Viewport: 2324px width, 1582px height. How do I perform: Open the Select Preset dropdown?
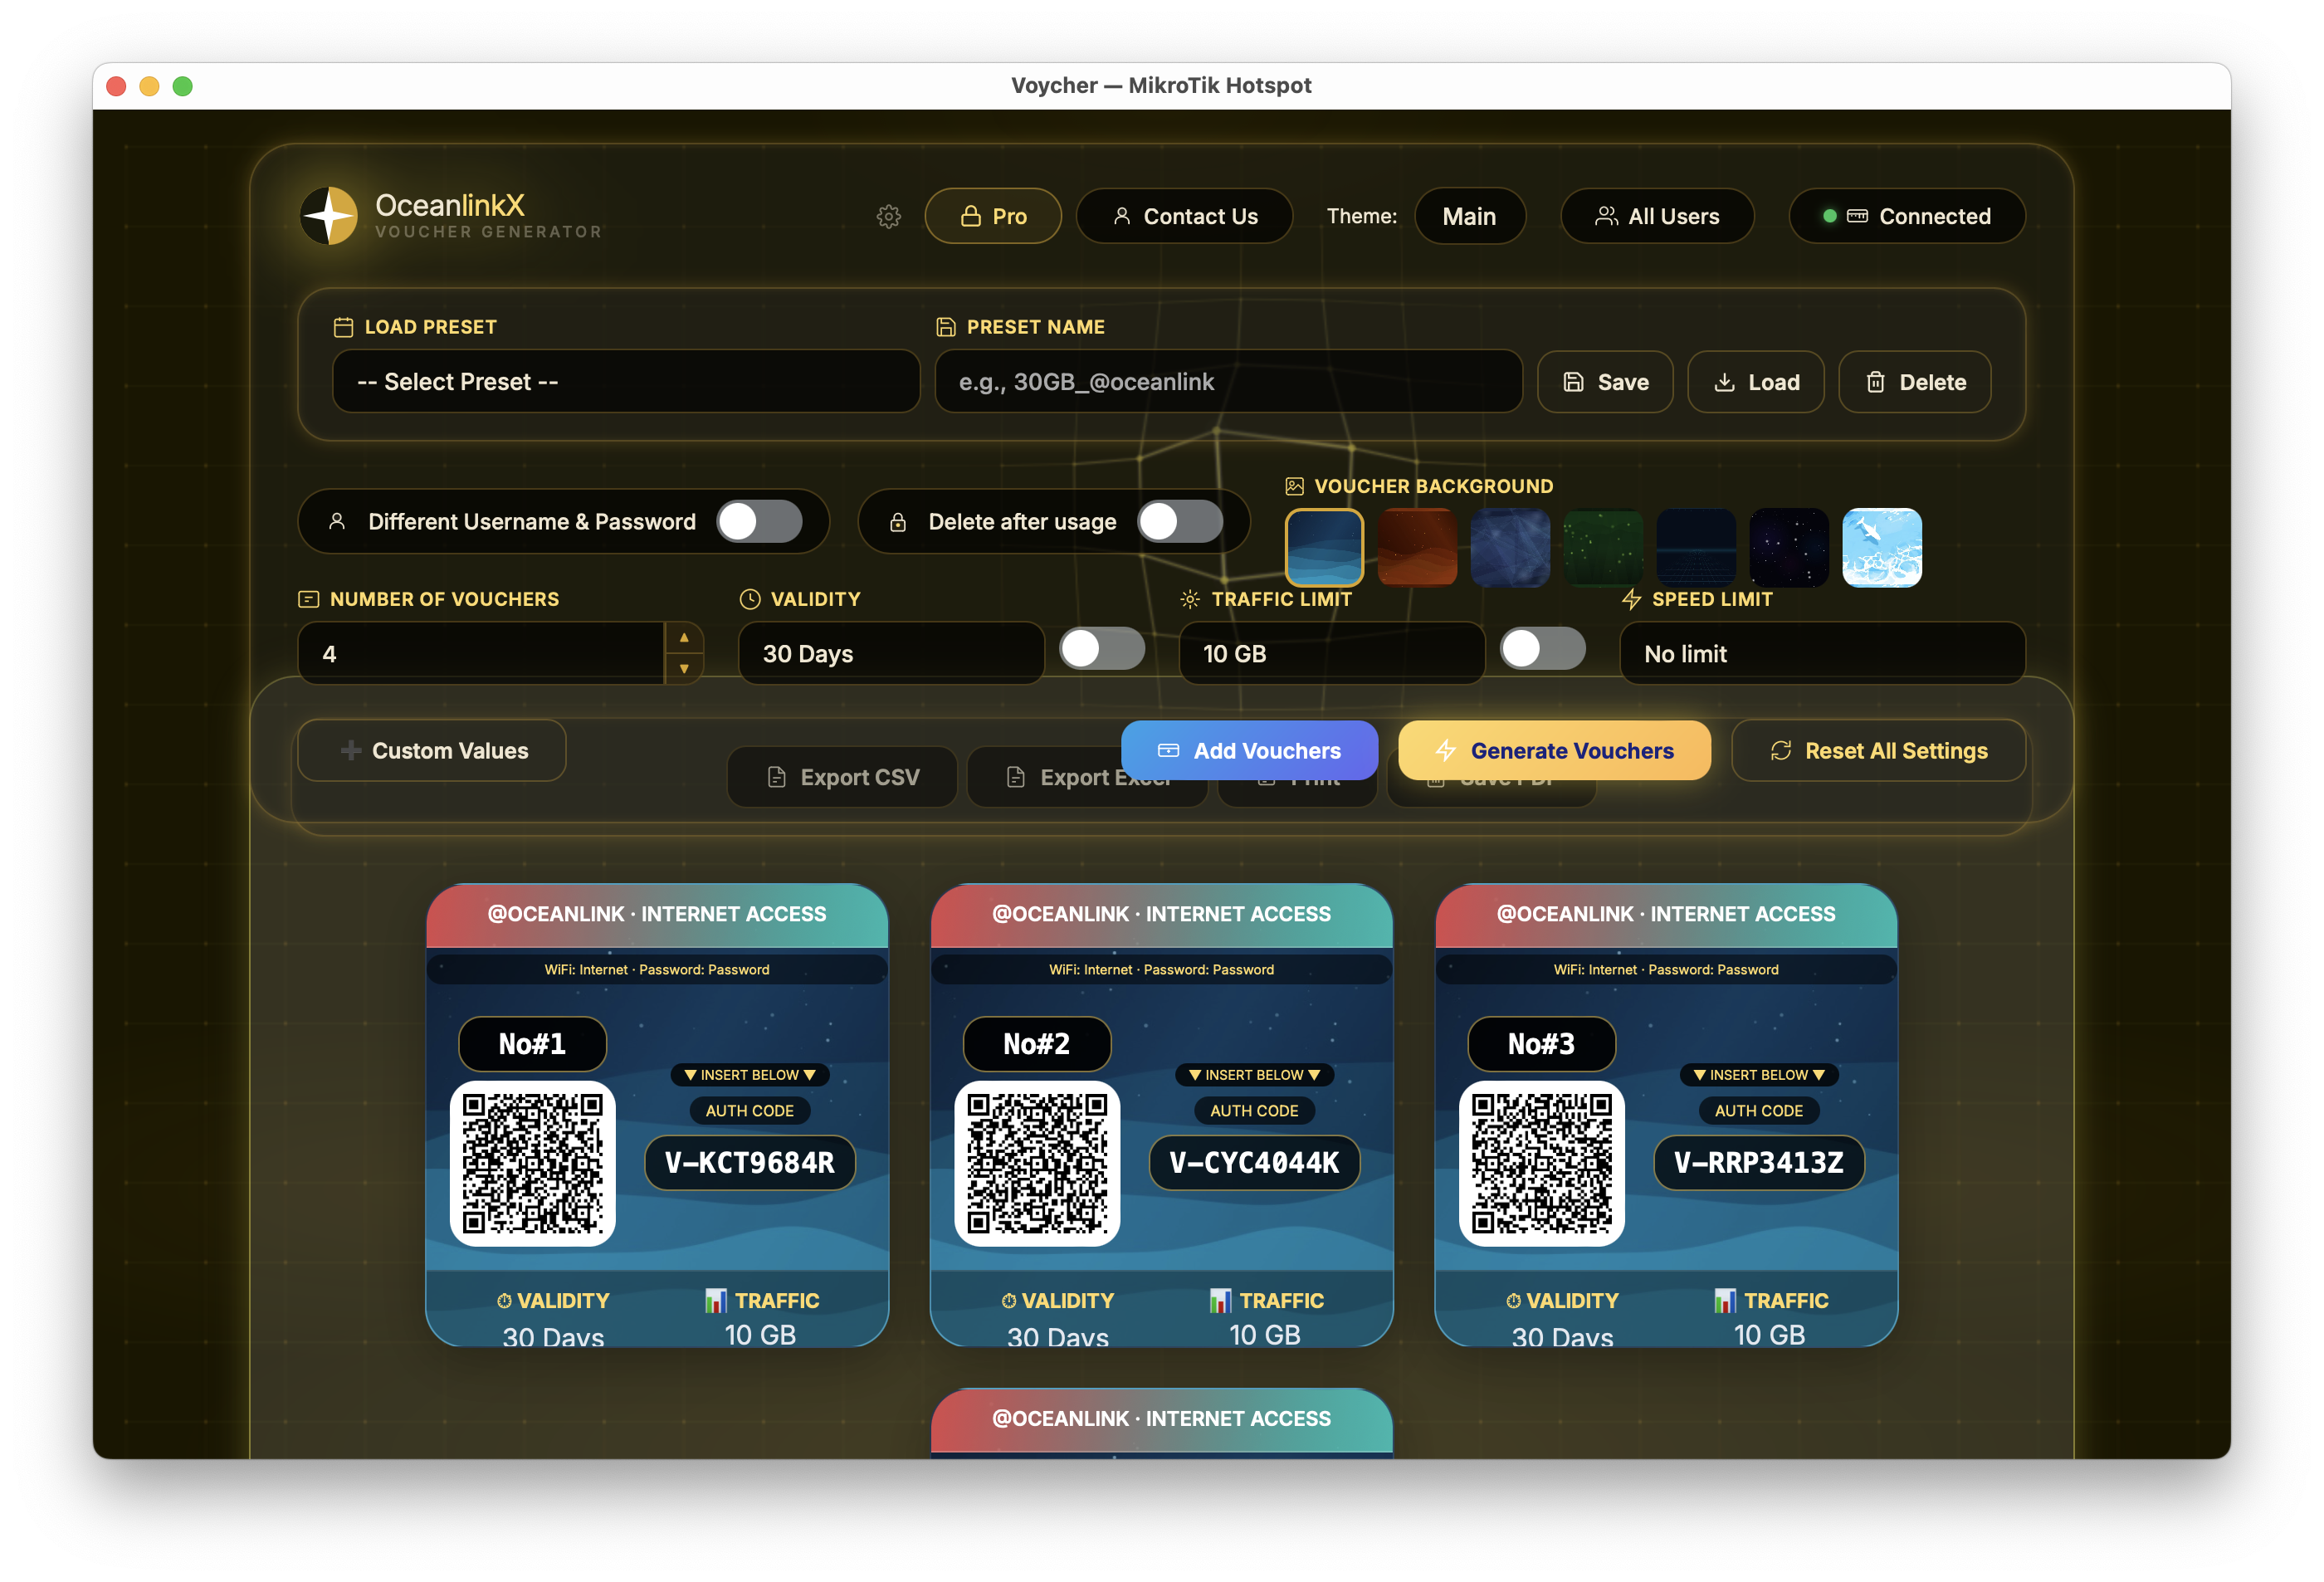[x=626, y=382]
